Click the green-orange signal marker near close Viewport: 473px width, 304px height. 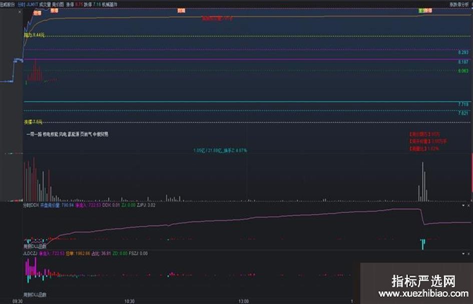(425, 10)
